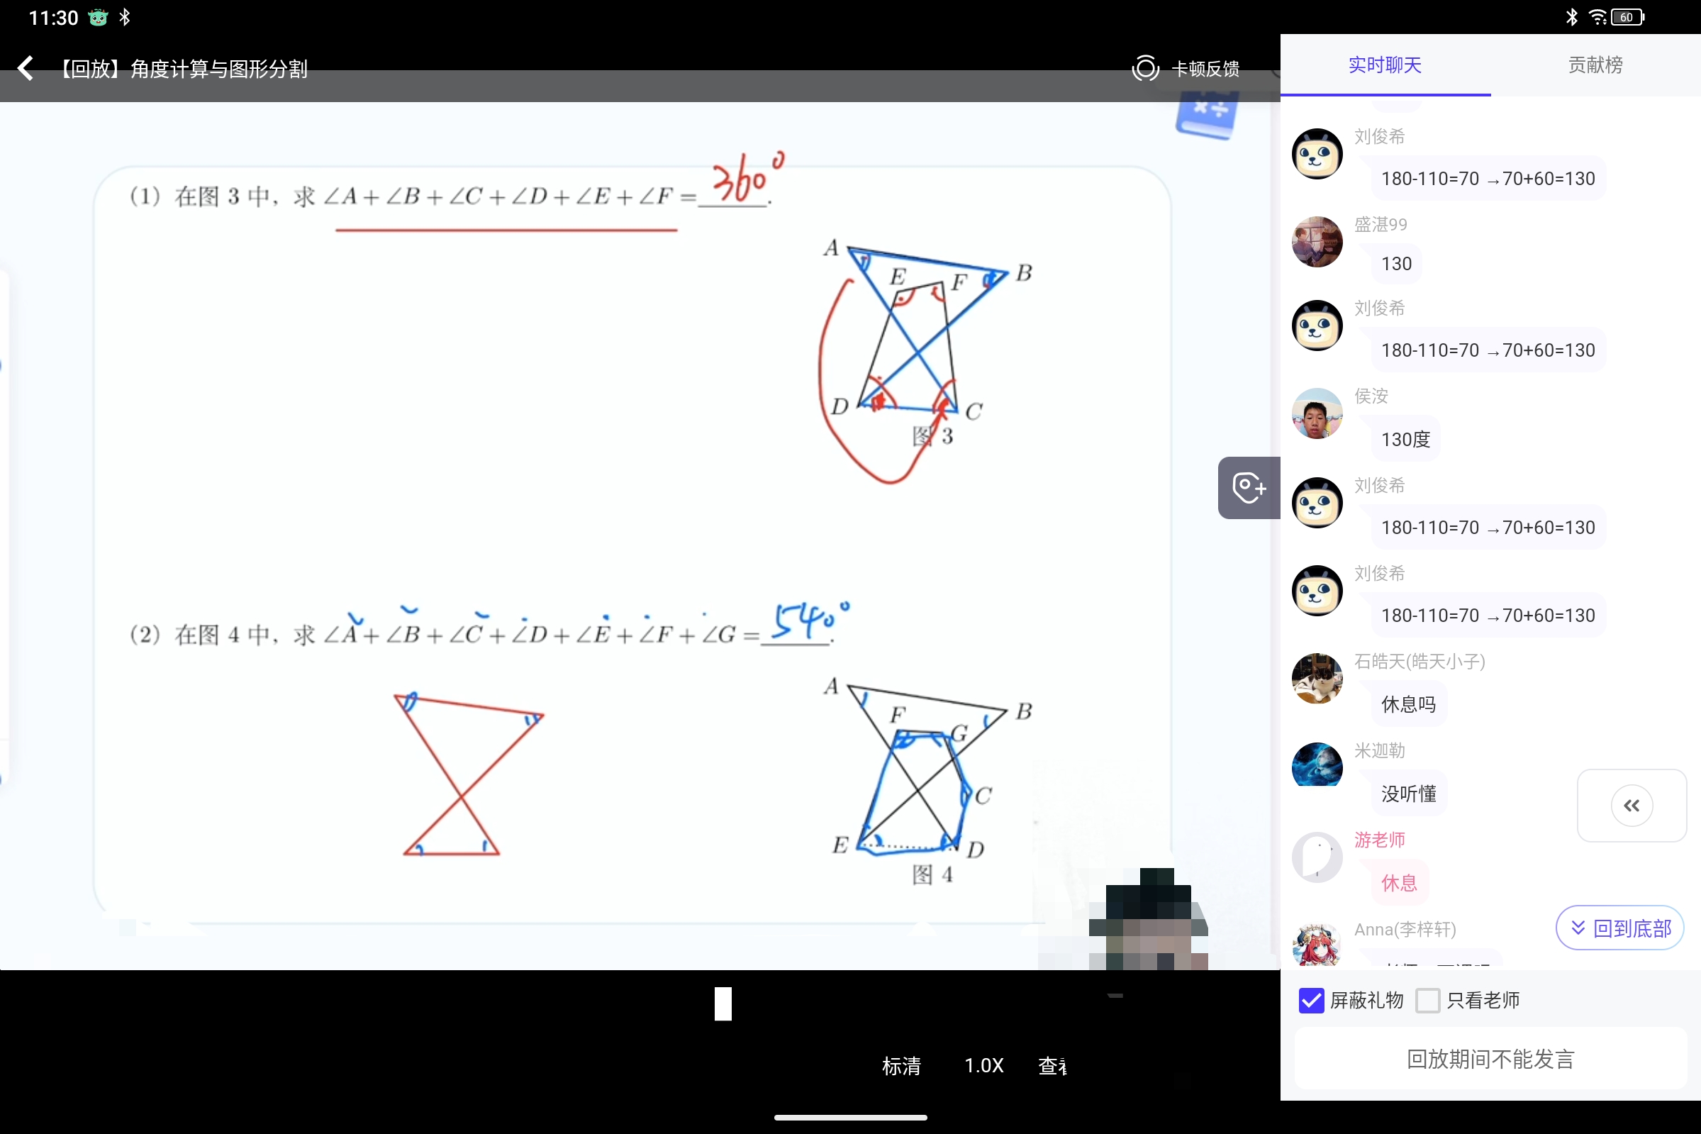Tap 刘俊希's panda avatar at top
This screenshot has height=1134, width=1701.
click(x=1317, y=154)
